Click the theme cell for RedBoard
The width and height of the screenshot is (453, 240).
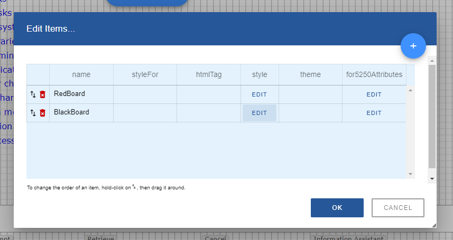click(x=310, y=94)
